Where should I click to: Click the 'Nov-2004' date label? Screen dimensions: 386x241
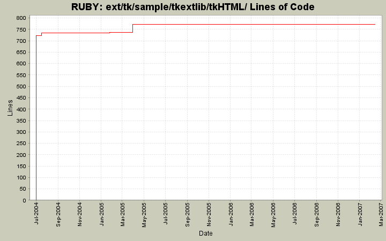pyautogui.click(x=79, y=214)
